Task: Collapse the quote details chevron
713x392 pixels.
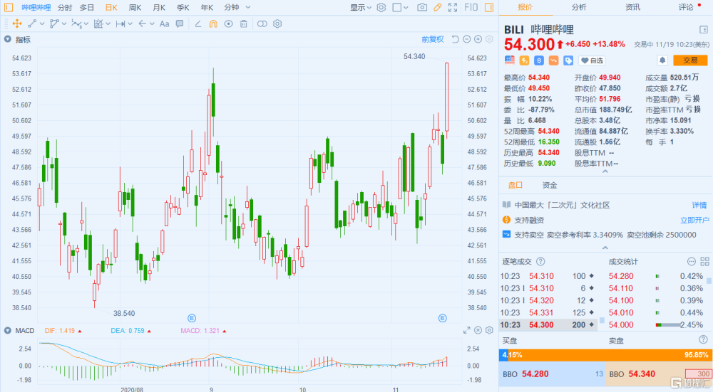Action: [605, 172]
